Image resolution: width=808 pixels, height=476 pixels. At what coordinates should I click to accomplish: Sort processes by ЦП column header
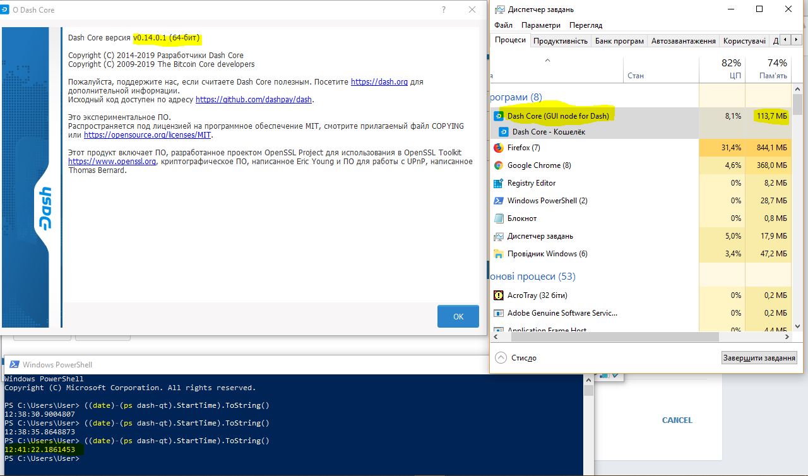[x=722, y=69]
